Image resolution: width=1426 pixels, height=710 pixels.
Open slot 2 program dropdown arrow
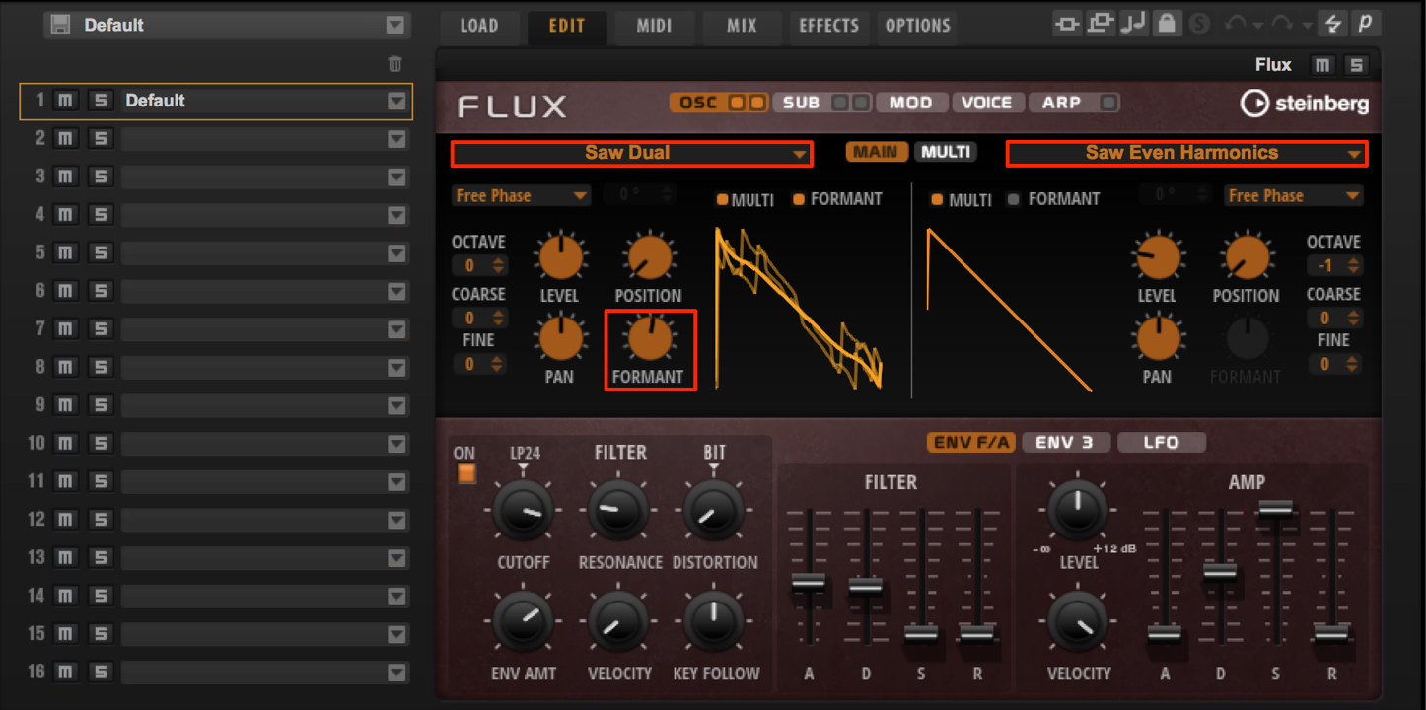396,139
